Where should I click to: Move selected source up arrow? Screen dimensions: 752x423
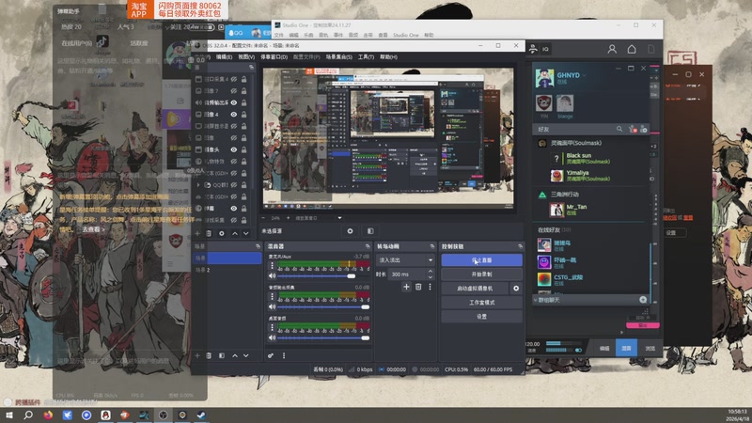click(x=234, y=233)
